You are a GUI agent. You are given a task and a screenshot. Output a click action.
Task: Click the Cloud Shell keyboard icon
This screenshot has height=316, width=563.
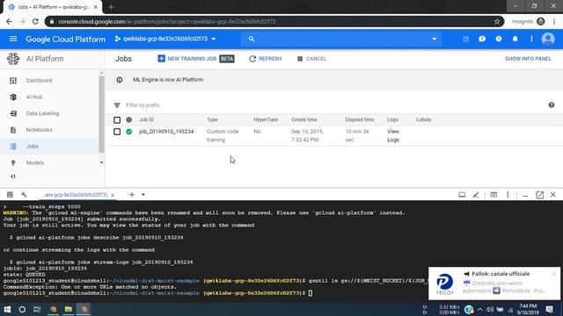pos(10,195)
